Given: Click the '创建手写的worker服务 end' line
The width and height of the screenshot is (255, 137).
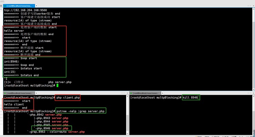Looking at the screenshot, I should coord(32,14).
